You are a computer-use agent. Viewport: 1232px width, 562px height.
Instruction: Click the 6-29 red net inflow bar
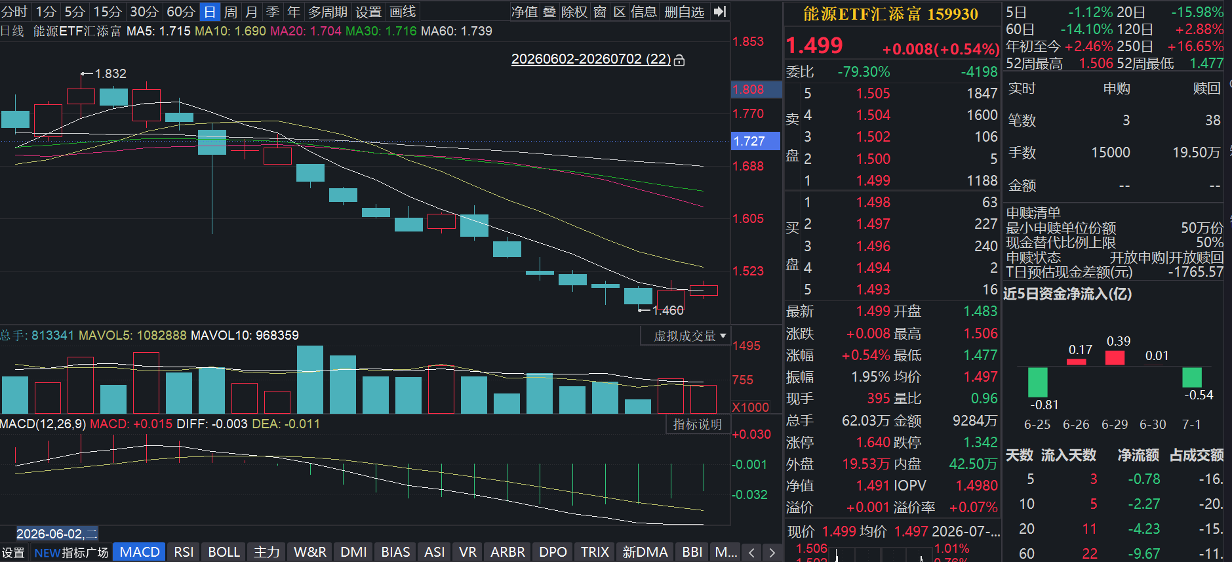tap(1115, 357)
